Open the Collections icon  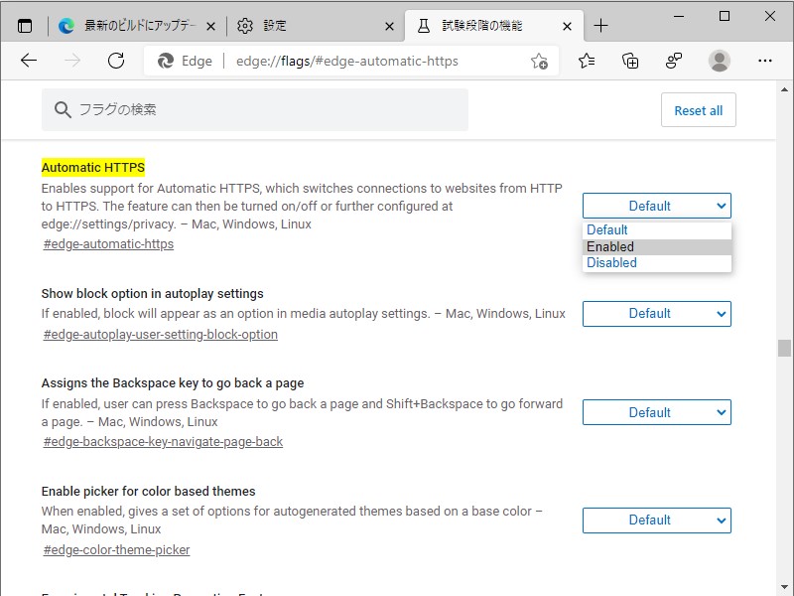tap(630, 61)
